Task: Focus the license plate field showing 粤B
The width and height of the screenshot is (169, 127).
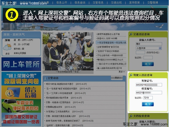Action: (149, 44)
